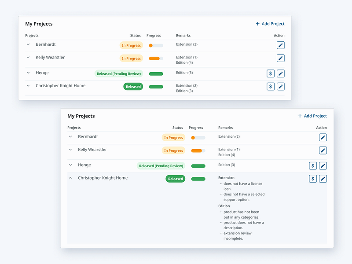Image resolution: width=352 pixels, height=264 pixels.
Task: Click Add Project in the bottom card
Action: 312,116
